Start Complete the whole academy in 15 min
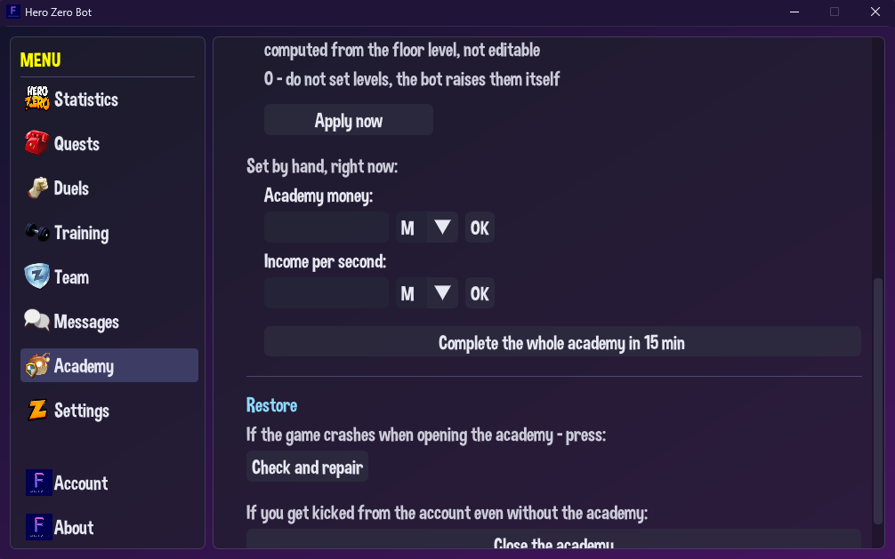 click(x=562, y=341)
